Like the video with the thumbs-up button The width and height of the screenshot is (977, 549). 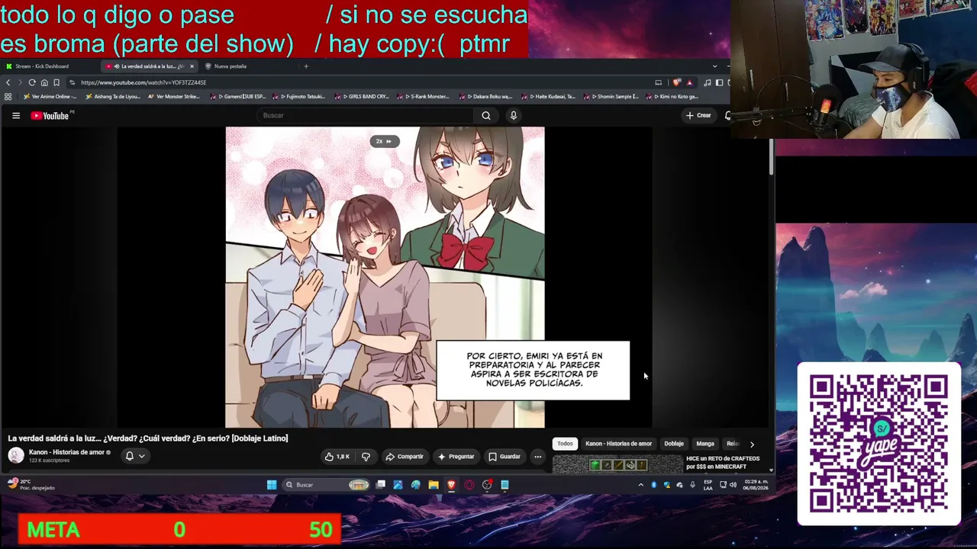click(337, 457)
